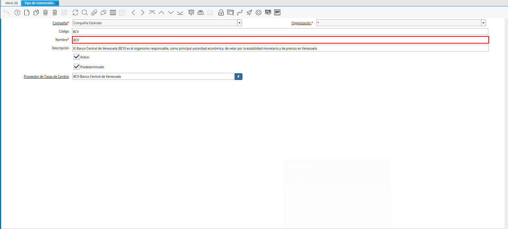This screenshot has width=508, height=229.
Task: Click the Proveedor de Tasas de Cambio label
Action: 46,77
